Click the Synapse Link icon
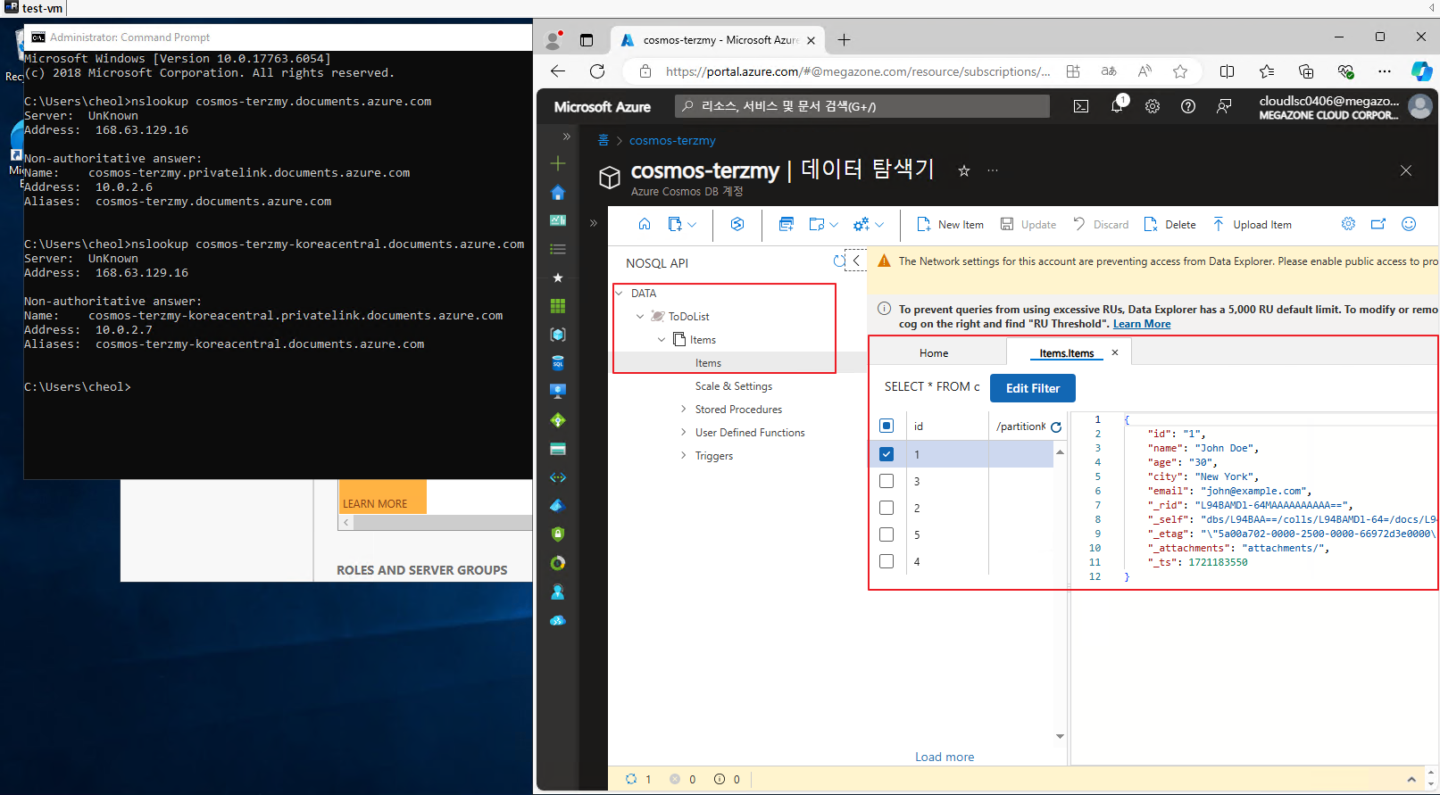Image resolution: width=1440 pixels, height=795 pixels. [x=737, y=224]
